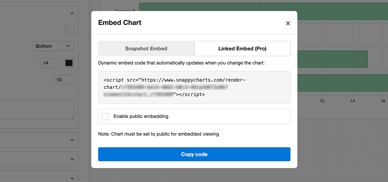The image size is (388, 182).
Task: Expand the first collapsed sidebar section
Action: click(72, 140)
